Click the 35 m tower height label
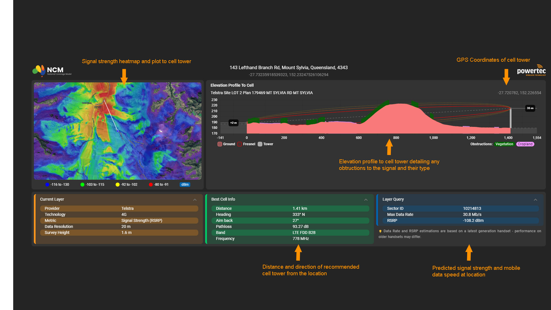This screenshot has width=551, height=310. (x=530, y=108)
